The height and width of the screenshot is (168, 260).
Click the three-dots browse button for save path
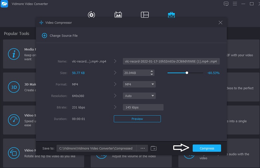click(142, 148)
